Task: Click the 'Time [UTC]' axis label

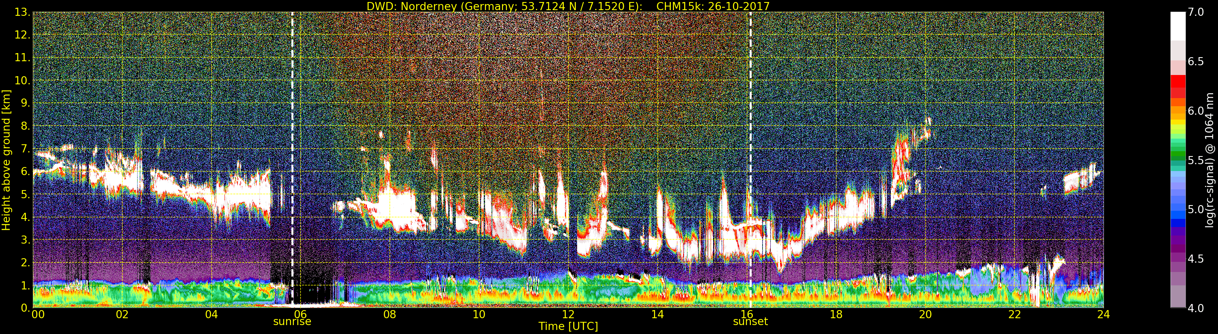Action: click(x=568, y=326)
